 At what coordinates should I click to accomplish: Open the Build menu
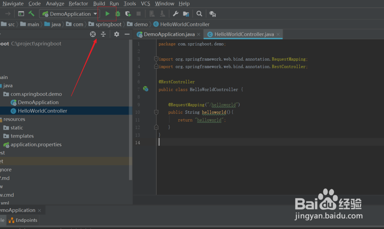click(99, 4)
